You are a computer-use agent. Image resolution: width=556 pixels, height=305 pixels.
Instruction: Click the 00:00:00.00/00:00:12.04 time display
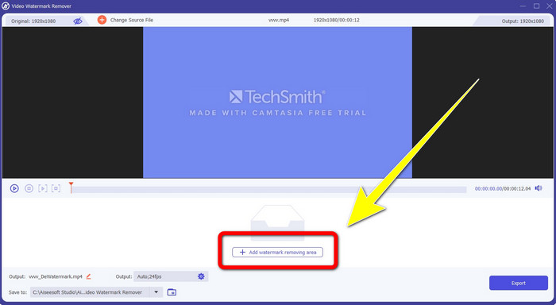pos(503,189)
